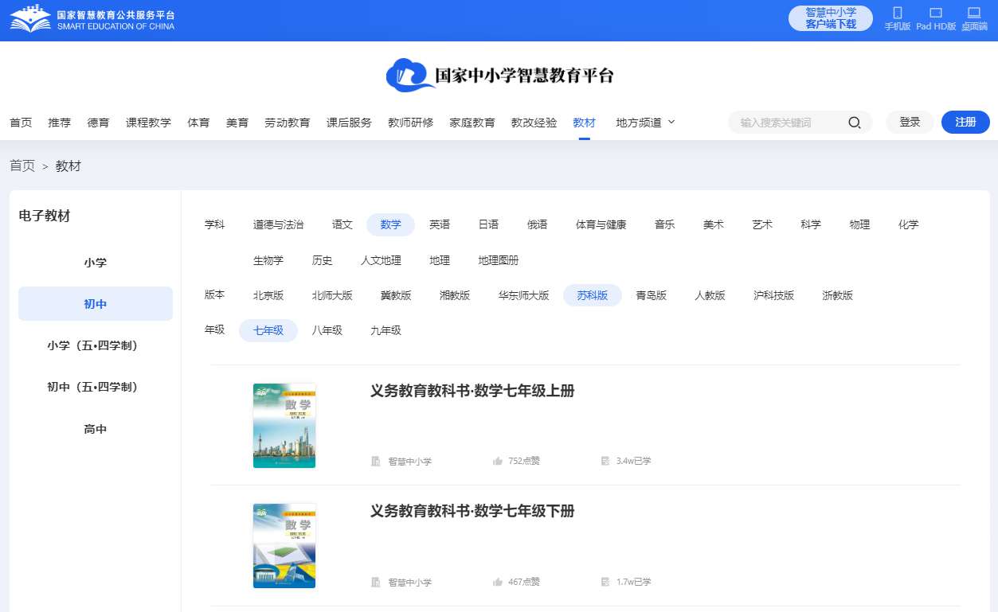Click 智慧中小学 source icon for 七年级上册

376,461
